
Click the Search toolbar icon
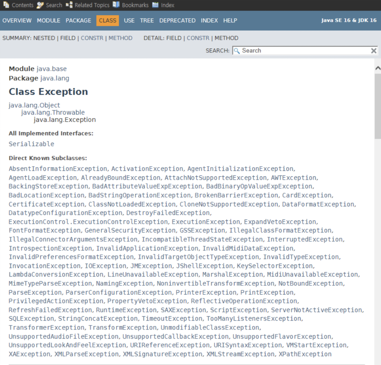[40, 5]
